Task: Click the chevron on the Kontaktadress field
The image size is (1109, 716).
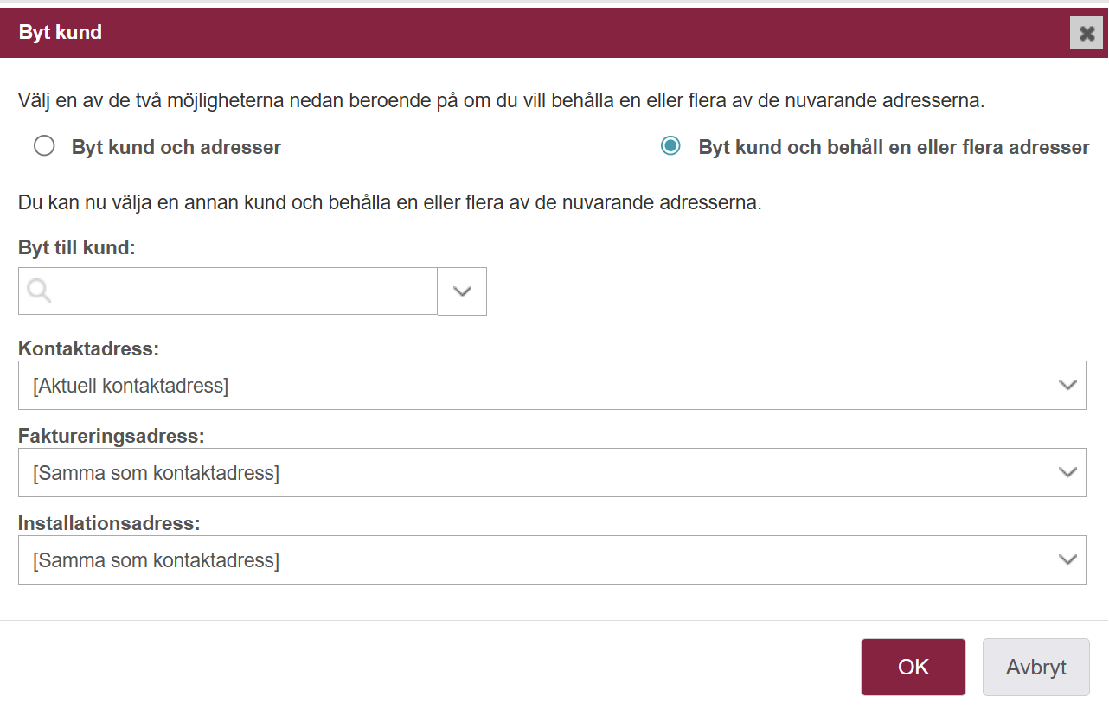Action: pos(1068,386)
